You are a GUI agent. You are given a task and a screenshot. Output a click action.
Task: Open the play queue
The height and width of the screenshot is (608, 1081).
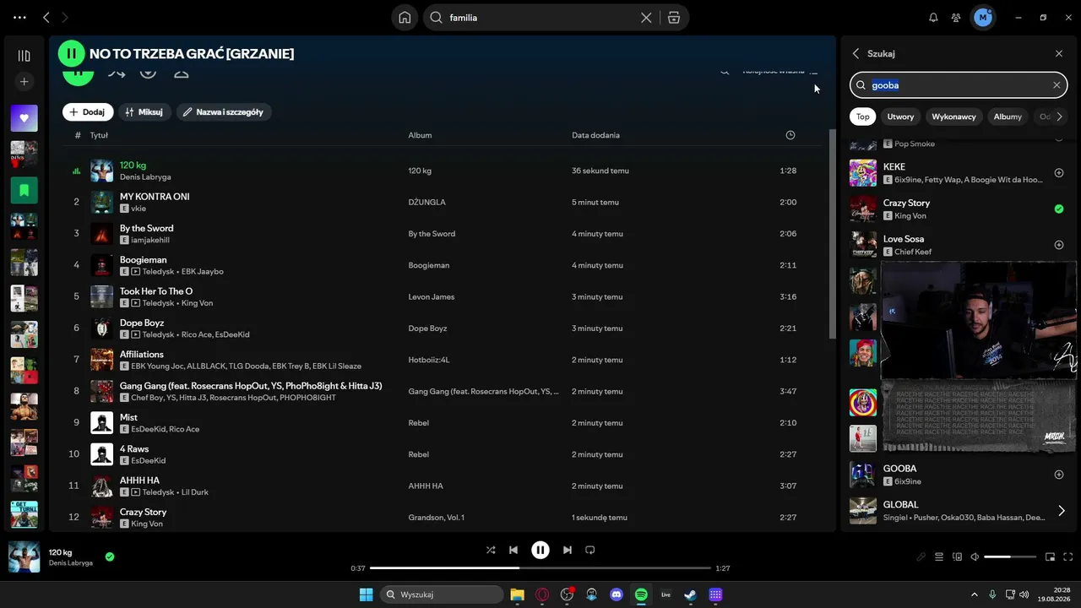[x=939, y=557]
